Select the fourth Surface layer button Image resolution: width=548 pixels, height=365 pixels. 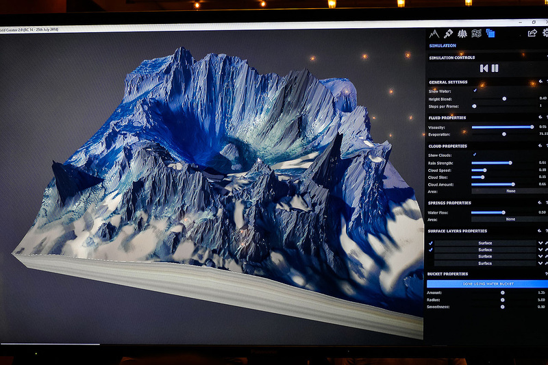(x=485, y=264)
